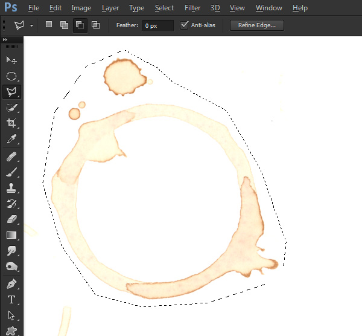
Task: Enable New selection mode
Action: (x=49, y=25)
